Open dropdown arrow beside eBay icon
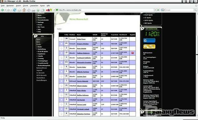Viewport: 198px width, 120px height. click(x=54, y=10)
